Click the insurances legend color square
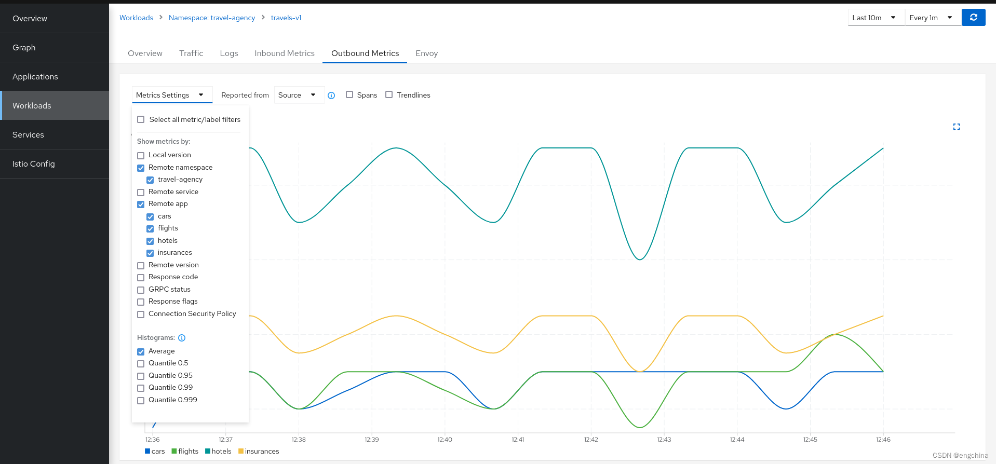Screen dimensions: 996x464 (241, 451)
